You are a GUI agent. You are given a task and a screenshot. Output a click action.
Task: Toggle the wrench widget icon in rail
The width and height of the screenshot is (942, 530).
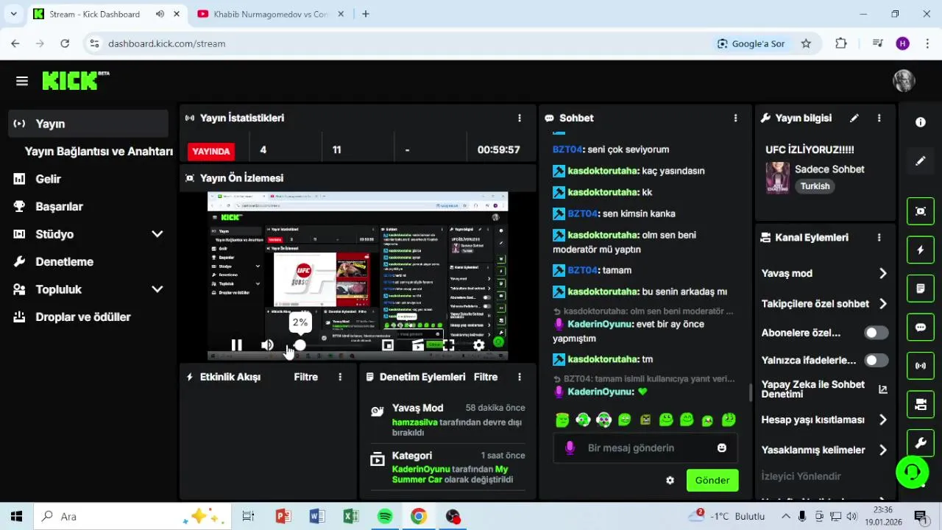[x=921, y=442]
